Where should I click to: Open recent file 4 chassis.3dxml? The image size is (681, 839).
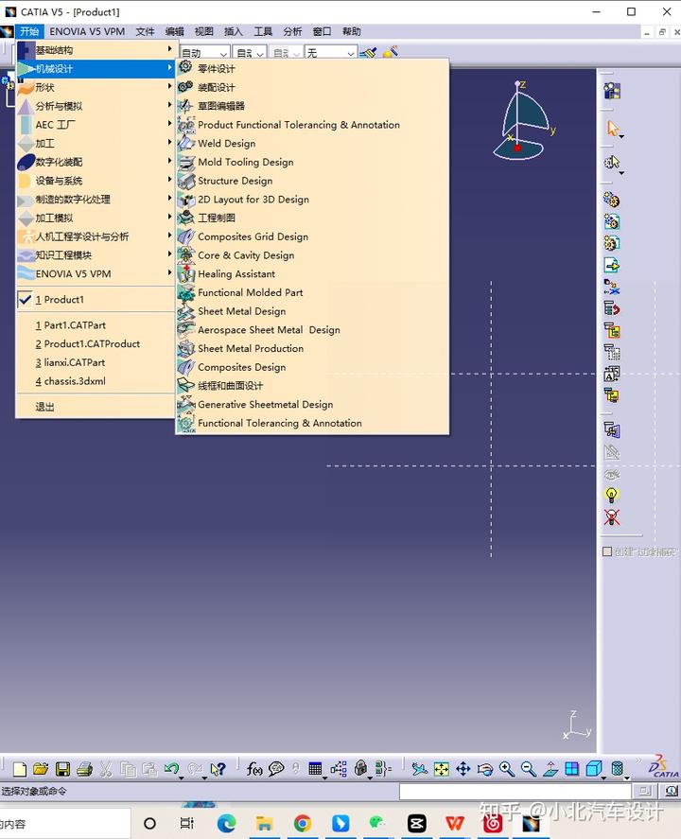(96, 381)
